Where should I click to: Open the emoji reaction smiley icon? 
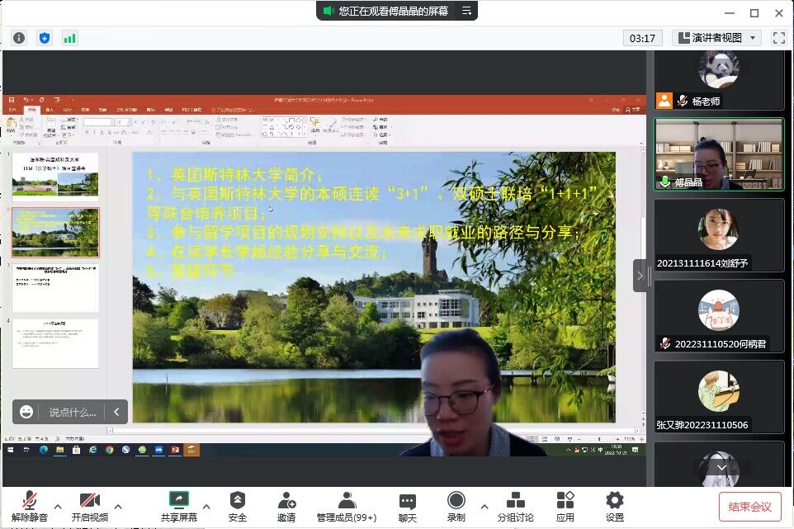[26, 412]
